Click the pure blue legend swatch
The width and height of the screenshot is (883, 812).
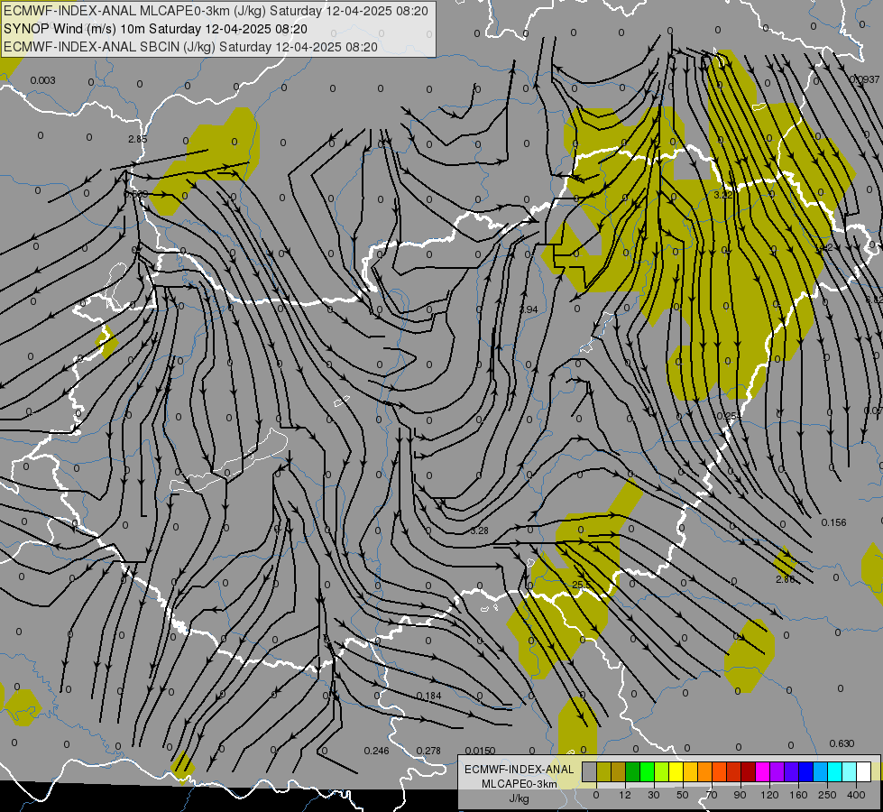pyautogui.click(x=806, y=771)
